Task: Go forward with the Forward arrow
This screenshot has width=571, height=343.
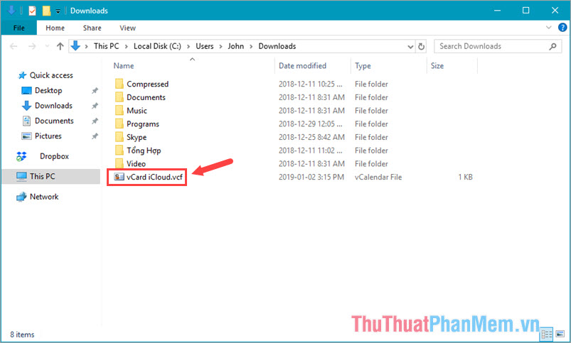Action: tap(32, 46)
